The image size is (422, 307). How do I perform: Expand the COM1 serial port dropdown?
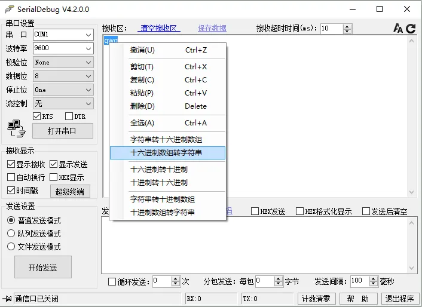(x=63, y=35)
